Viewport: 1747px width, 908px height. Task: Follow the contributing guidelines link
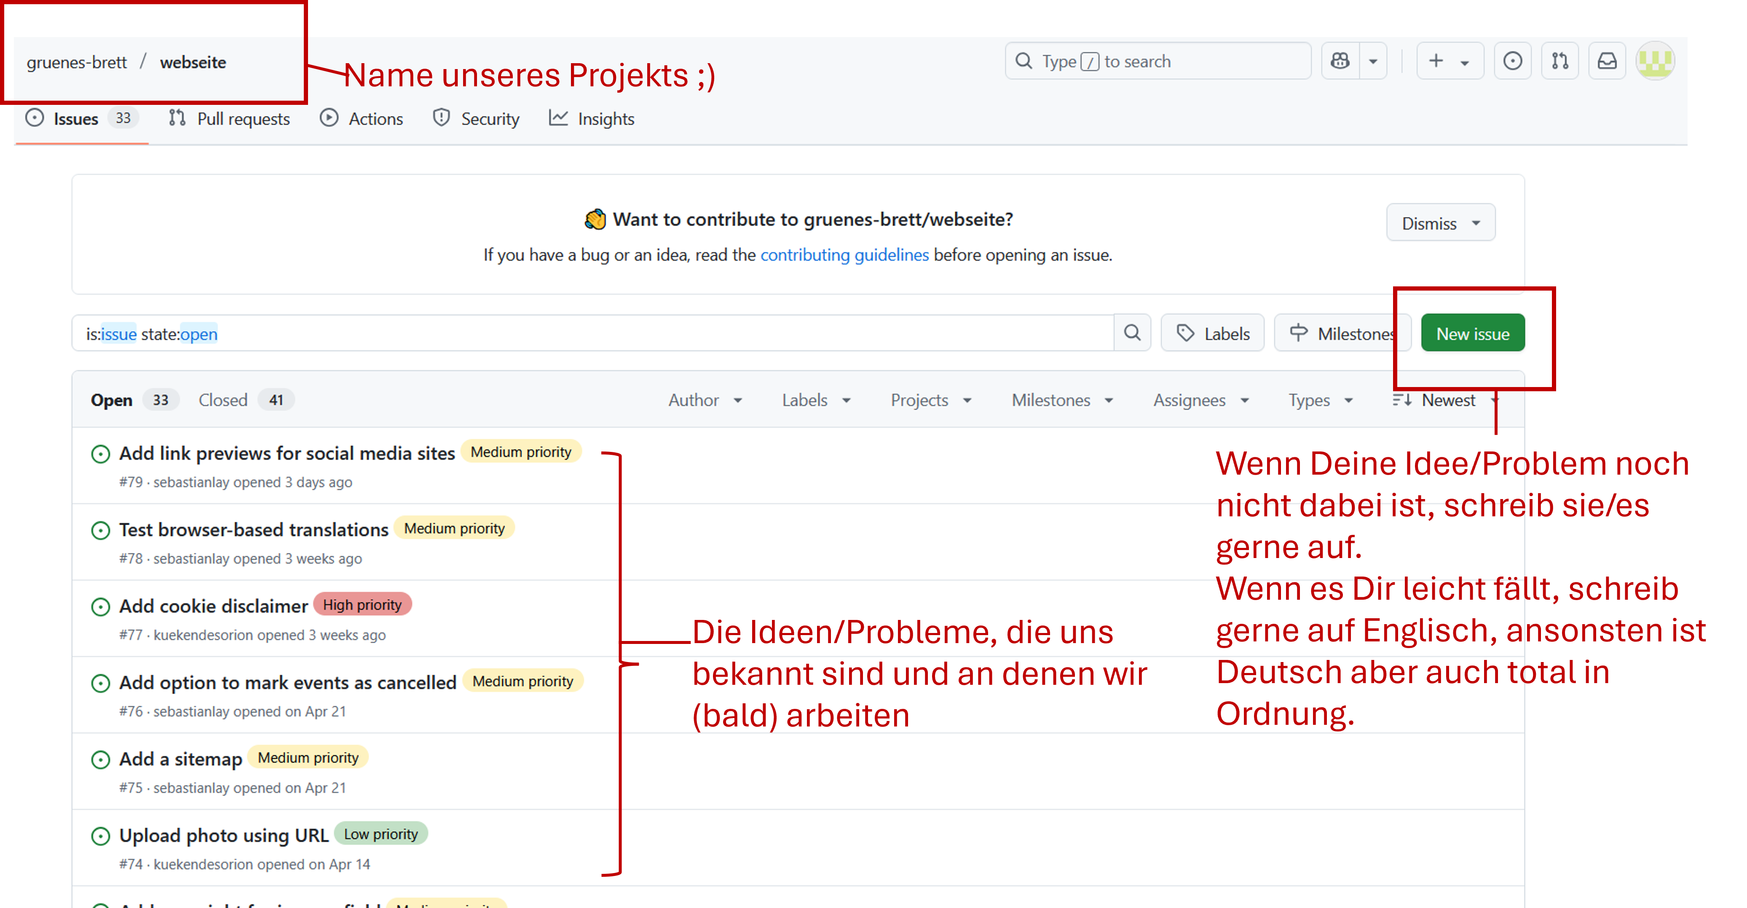click(x=844, y=255)
